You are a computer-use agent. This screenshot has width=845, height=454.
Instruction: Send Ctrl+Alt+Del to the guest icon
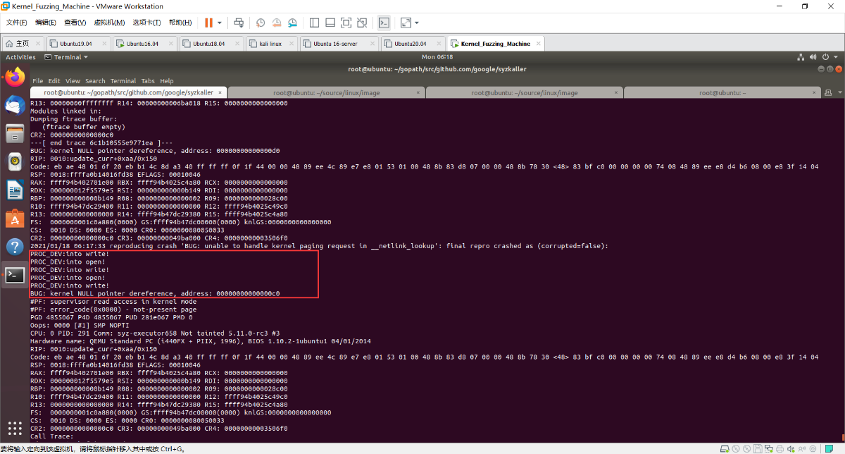tap(239, 23)
